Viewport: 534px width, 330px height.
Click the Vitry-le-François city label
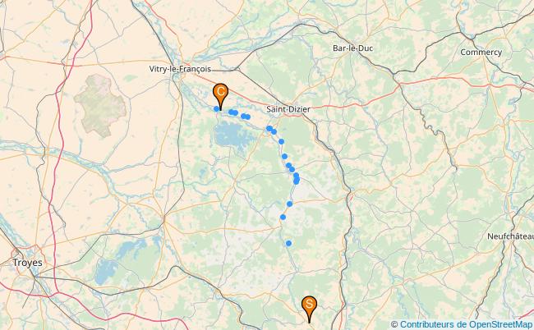(180, 69)
